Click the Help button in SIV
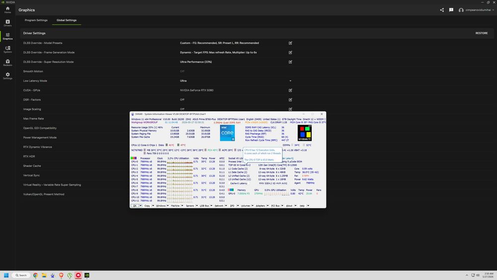 click(x=302, y=206)
